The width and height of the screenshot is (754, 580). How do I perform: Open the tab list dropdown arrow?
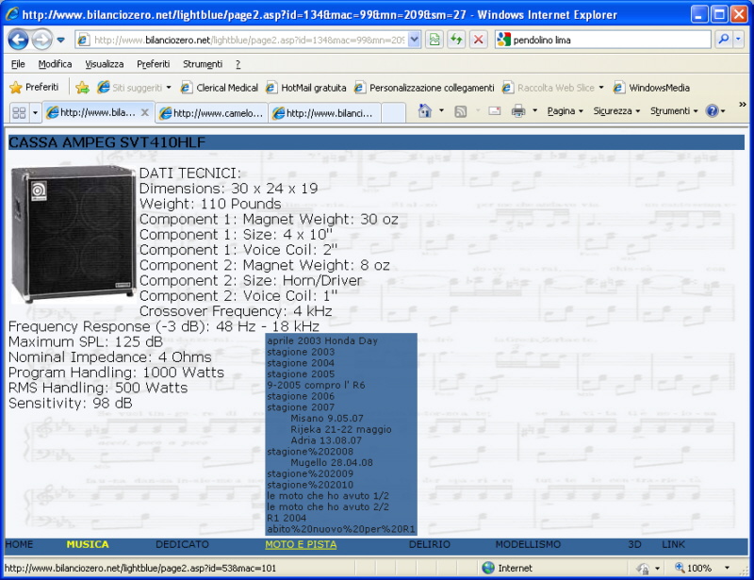[x=35, y=113]
